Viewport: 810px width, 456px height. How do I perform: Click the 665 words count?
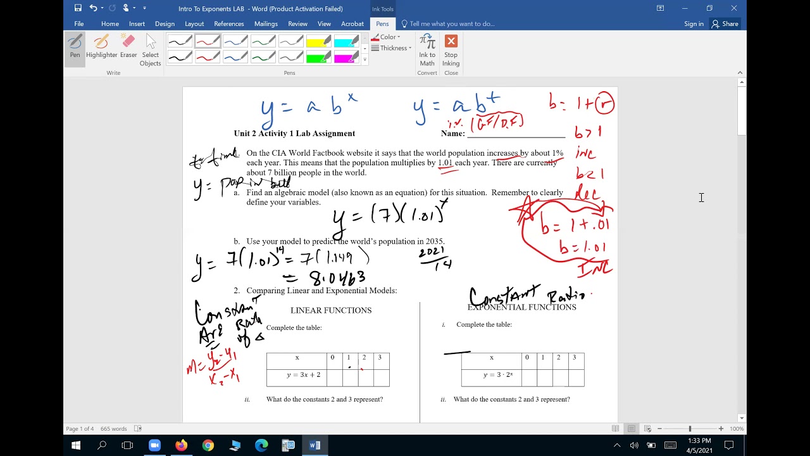(113, 429)
